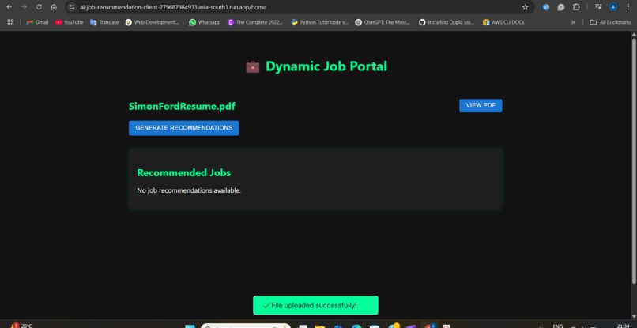Open the Web Development bookmark
Viewport: 637px width, 328px height.
153,22
